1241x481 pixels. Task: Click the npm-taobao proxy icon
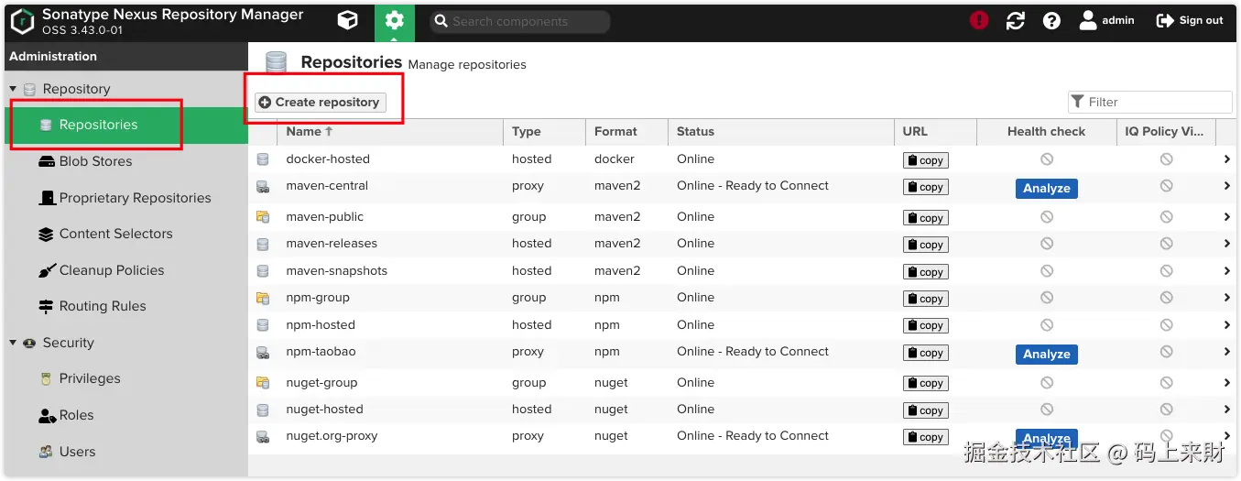(x=263, y=352)
